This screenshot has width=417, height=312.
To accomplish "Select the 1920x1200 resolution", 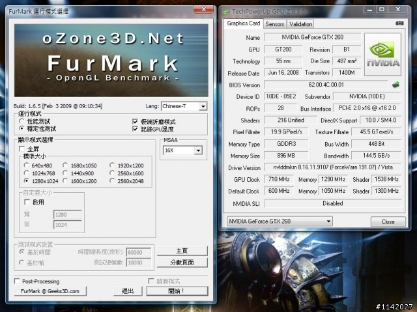I will click(x=112, y=165).
